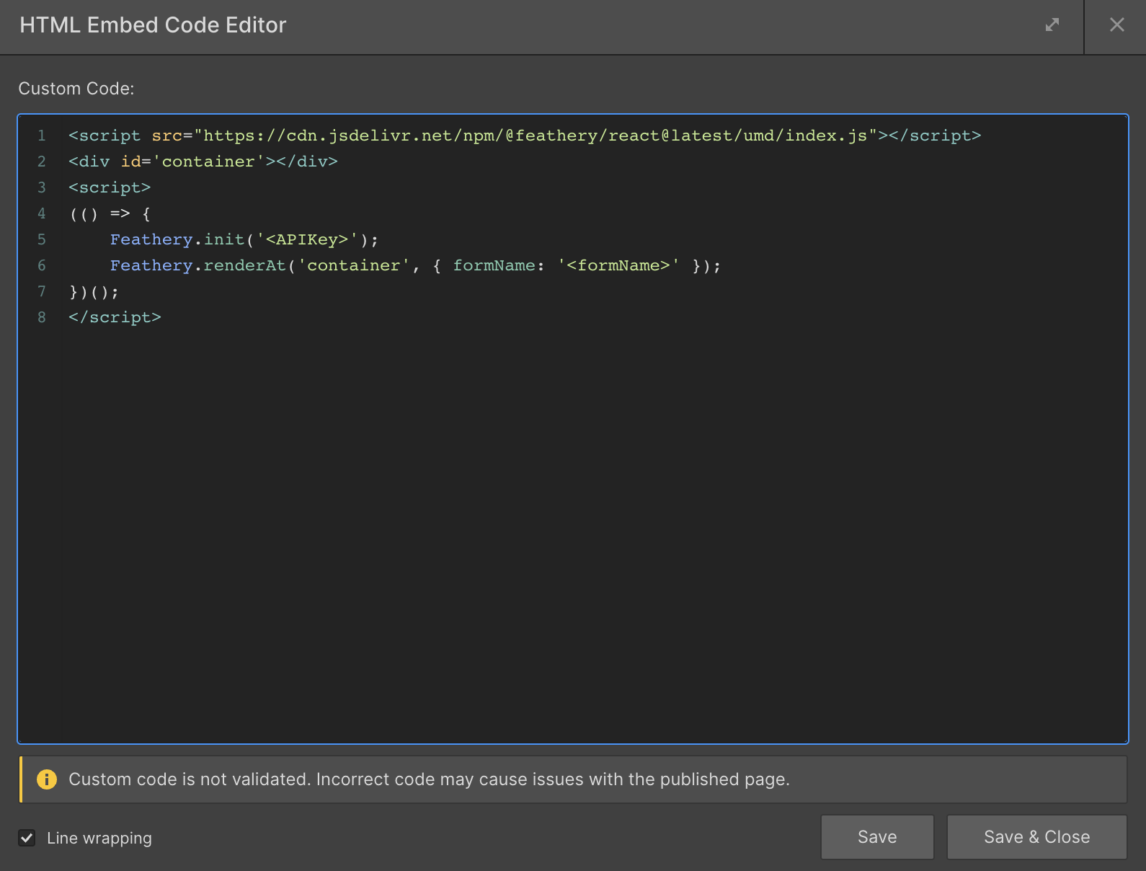Click the Feathery.init call on line 5
Screen dimensions: 1146x871
[x=177, y=239]
